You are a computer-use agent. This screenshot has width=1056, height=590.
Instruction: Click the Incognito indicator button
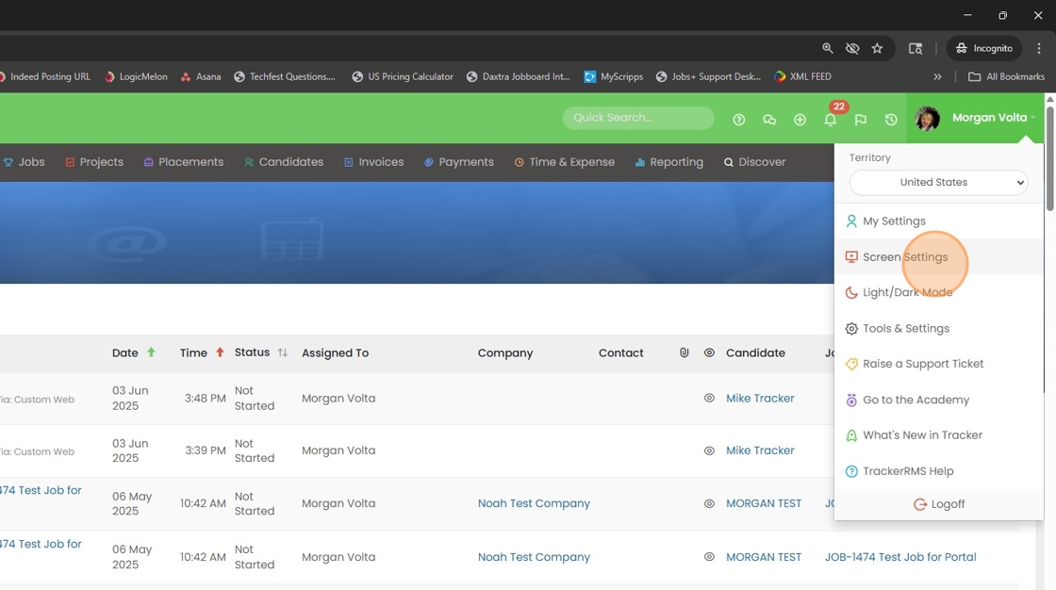(x=984, y=48)
